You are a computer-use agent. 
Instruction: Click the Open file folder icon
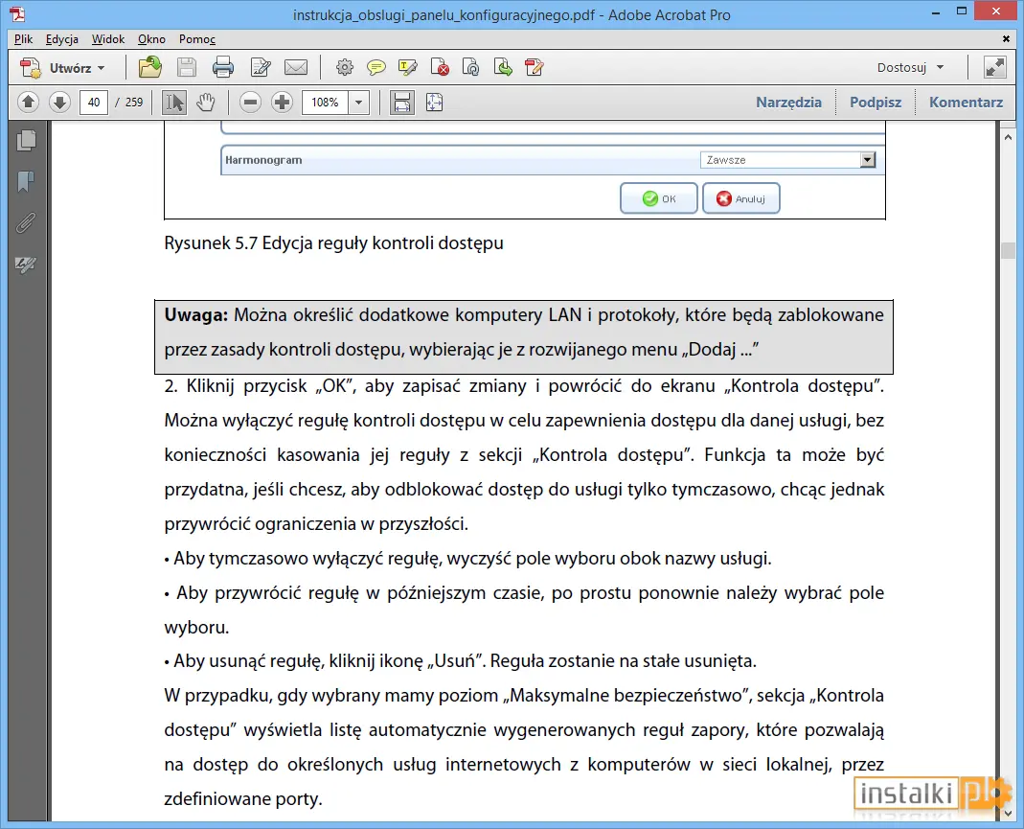[x=150, y=67]
